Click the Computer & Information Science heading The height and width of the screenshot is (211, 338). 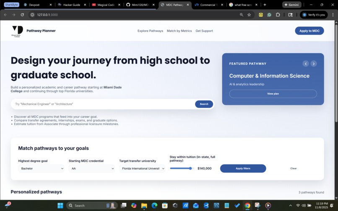tap(269, 76)
